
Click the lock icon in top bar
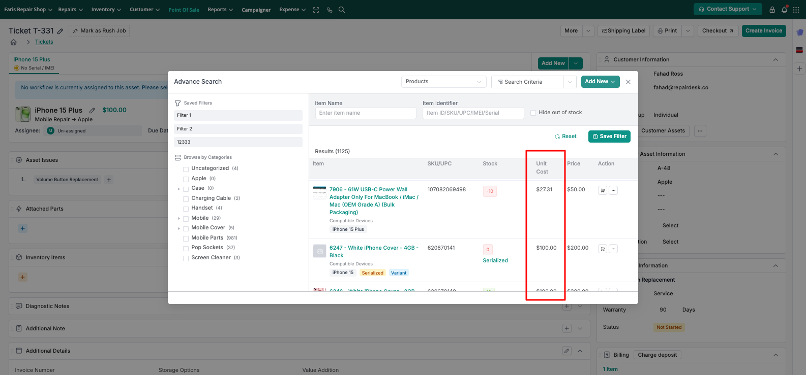click(772, 10)
